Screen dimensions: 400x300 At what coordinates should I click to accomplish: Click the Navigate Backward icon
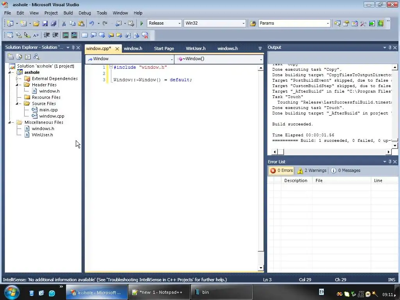pyautogui.click(x=118, y=23)
